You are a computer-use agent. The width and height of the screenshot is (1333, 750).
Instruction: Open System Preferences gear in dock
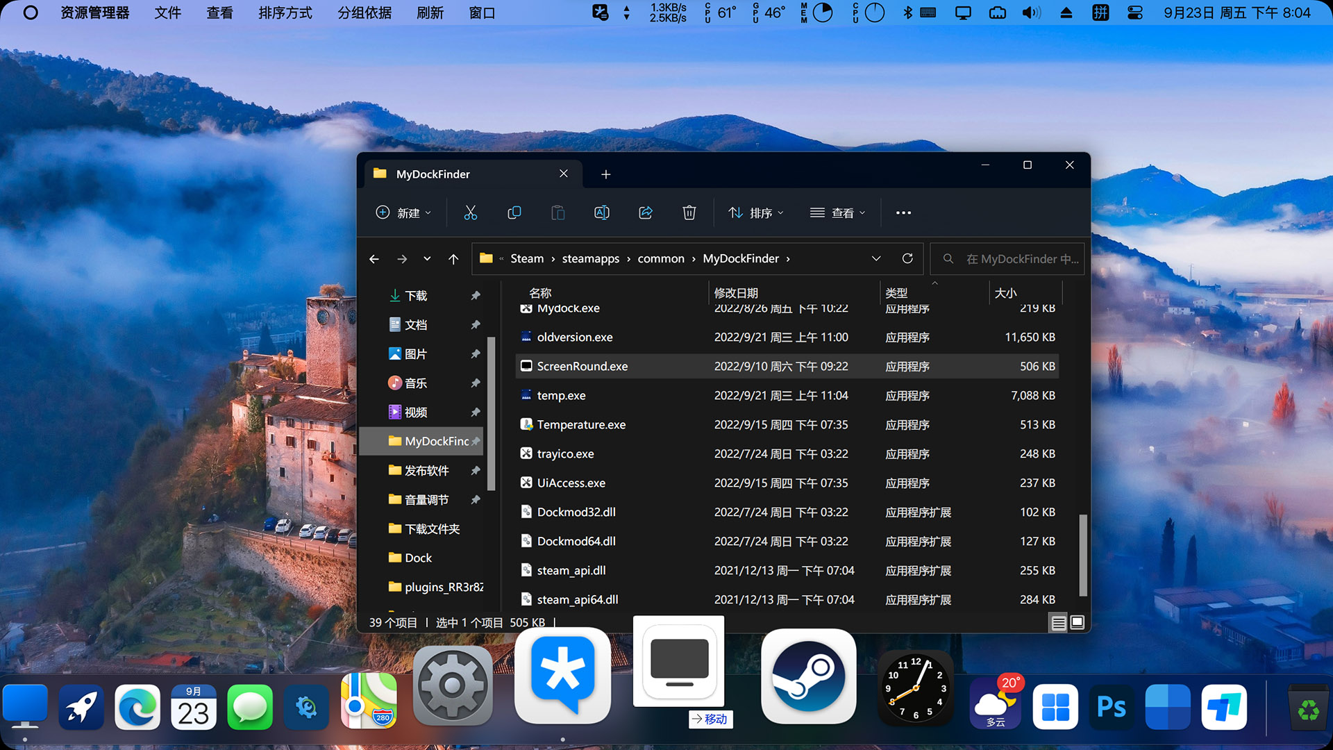tap(453, 686)
